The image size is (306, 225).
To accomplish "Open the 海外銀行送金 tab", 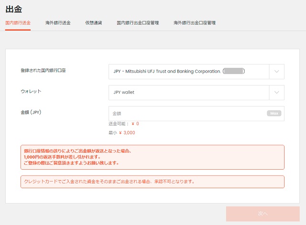I will pyautogui.click(x=57, y=22).
